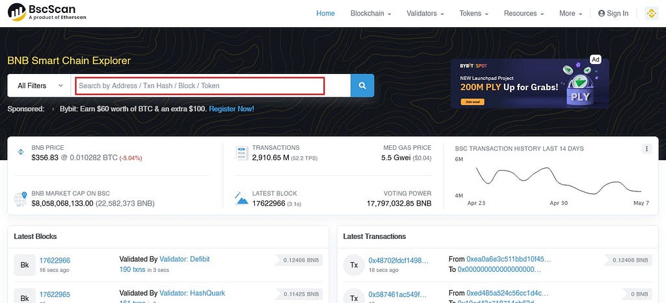Image resolution: width=666 pixels, height=303 pixels.
Task: Click the BNB Price diamond icon
Action: pos(20,152)
